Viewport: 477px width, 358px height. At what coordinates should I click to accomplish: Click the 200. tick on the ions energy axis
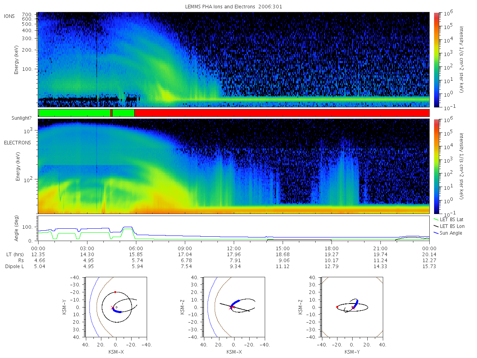click(27, 50)
